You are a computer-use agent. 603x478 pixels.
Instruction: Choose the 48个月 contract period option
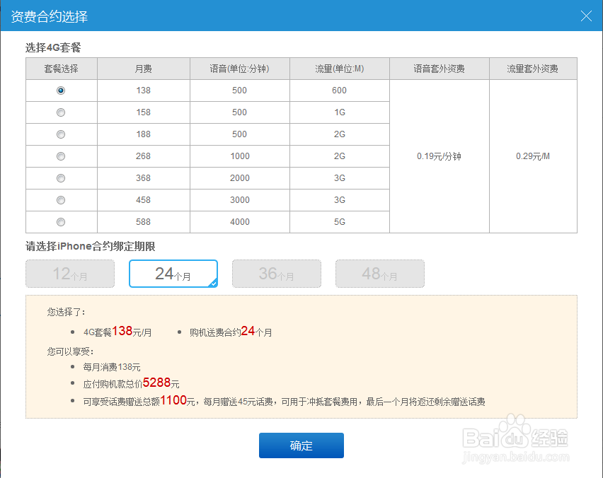click(379, 274)
